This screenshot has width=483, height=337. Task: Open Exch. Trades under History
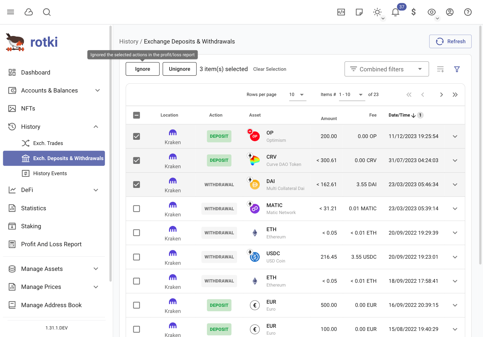[54, 143]
